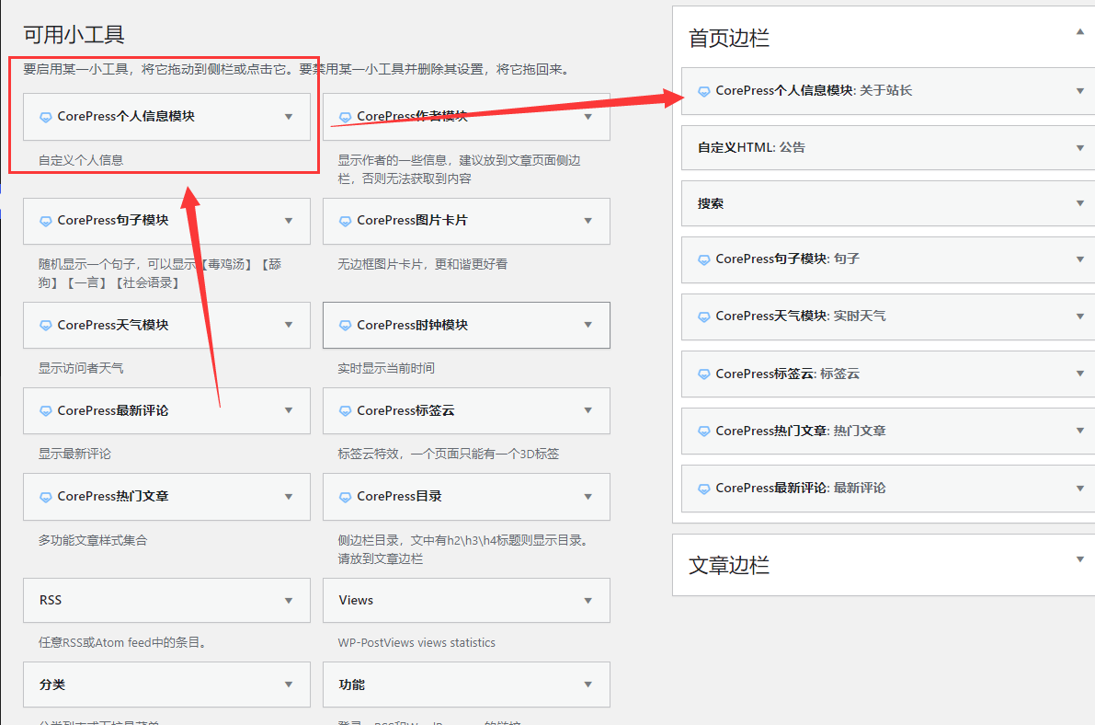Expand the Views widget arrow
The width and height of the screenshot is (1095, 725).
point(588,601)
